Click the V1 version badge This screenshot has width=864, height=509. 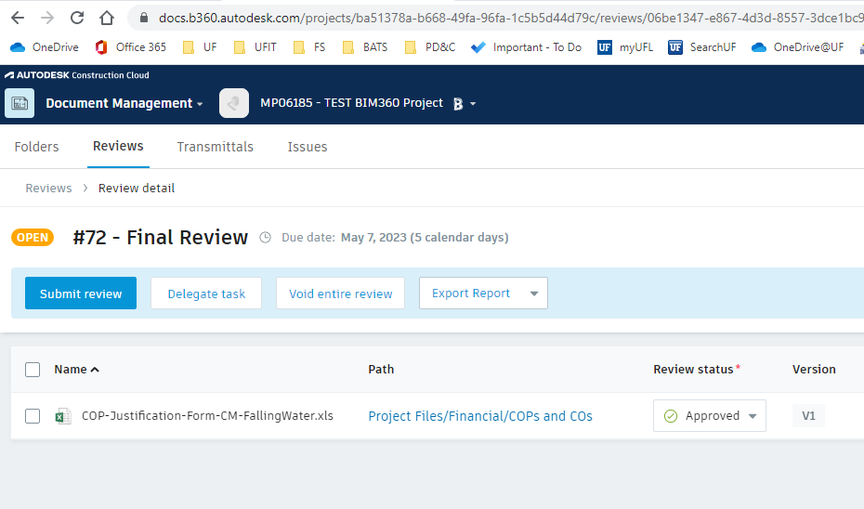pos(808,416)
